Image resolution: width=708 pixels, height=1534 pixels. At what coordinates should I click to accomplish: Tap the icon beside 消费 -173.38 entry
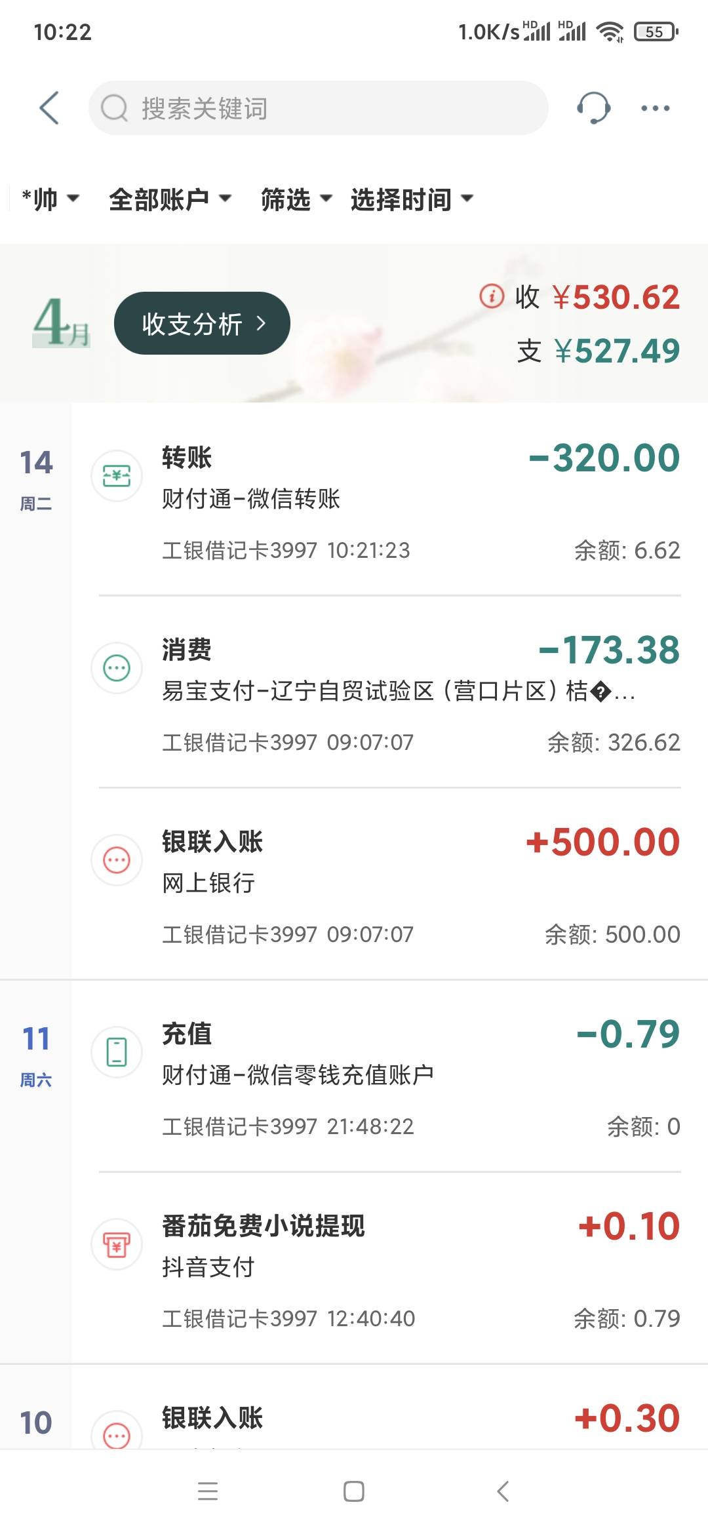click(117, 668)
